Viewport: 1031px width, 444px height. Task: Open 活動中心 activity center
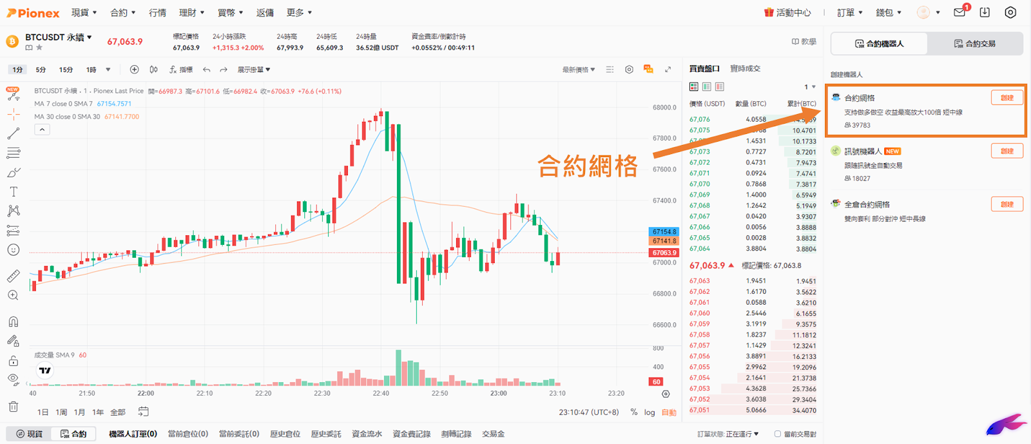(x=787, y=12)
